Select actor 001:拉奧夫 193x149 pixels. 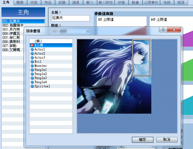[23, 21]
